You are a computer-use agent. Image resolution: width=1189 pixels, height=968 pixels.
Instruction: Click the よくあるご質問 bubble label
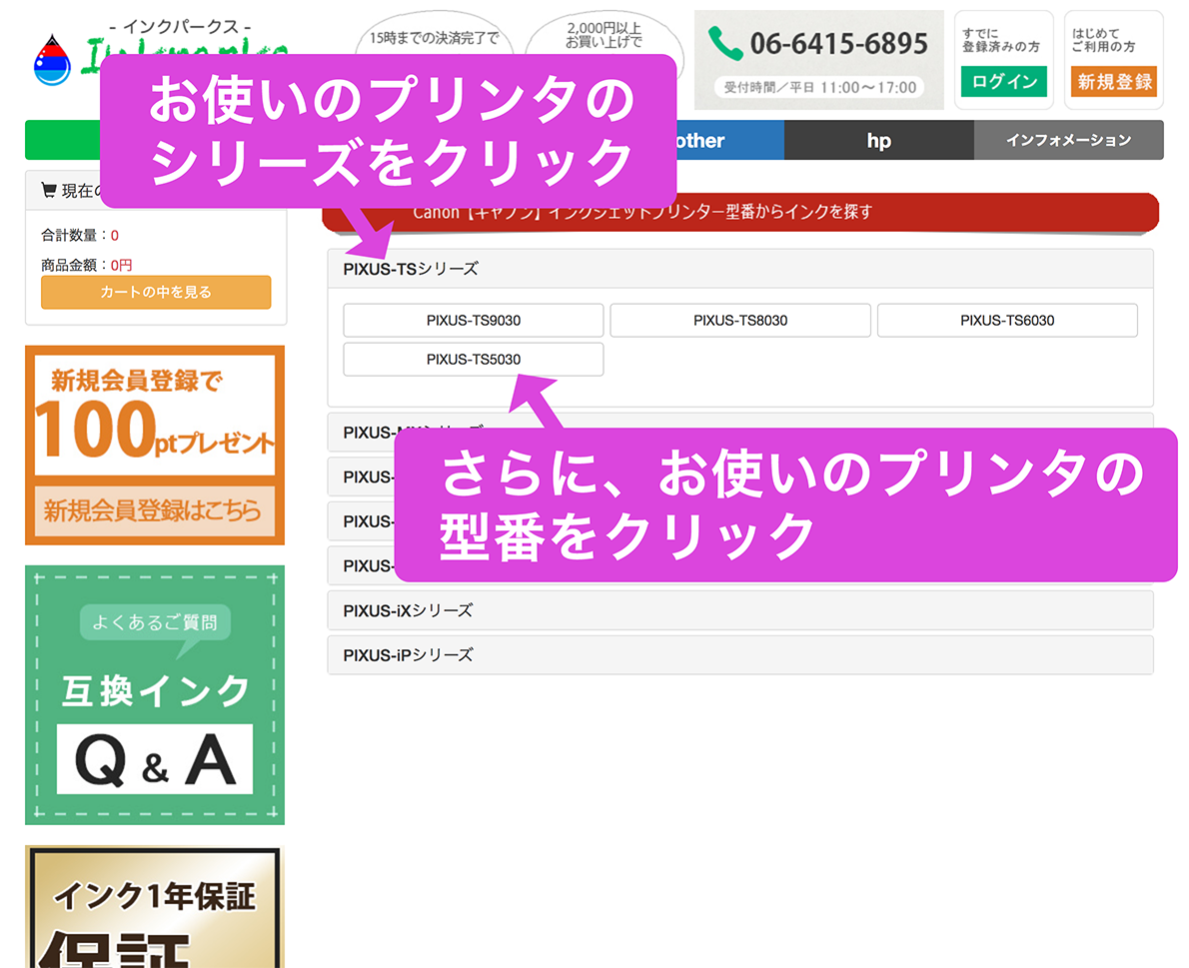(155, 622)
